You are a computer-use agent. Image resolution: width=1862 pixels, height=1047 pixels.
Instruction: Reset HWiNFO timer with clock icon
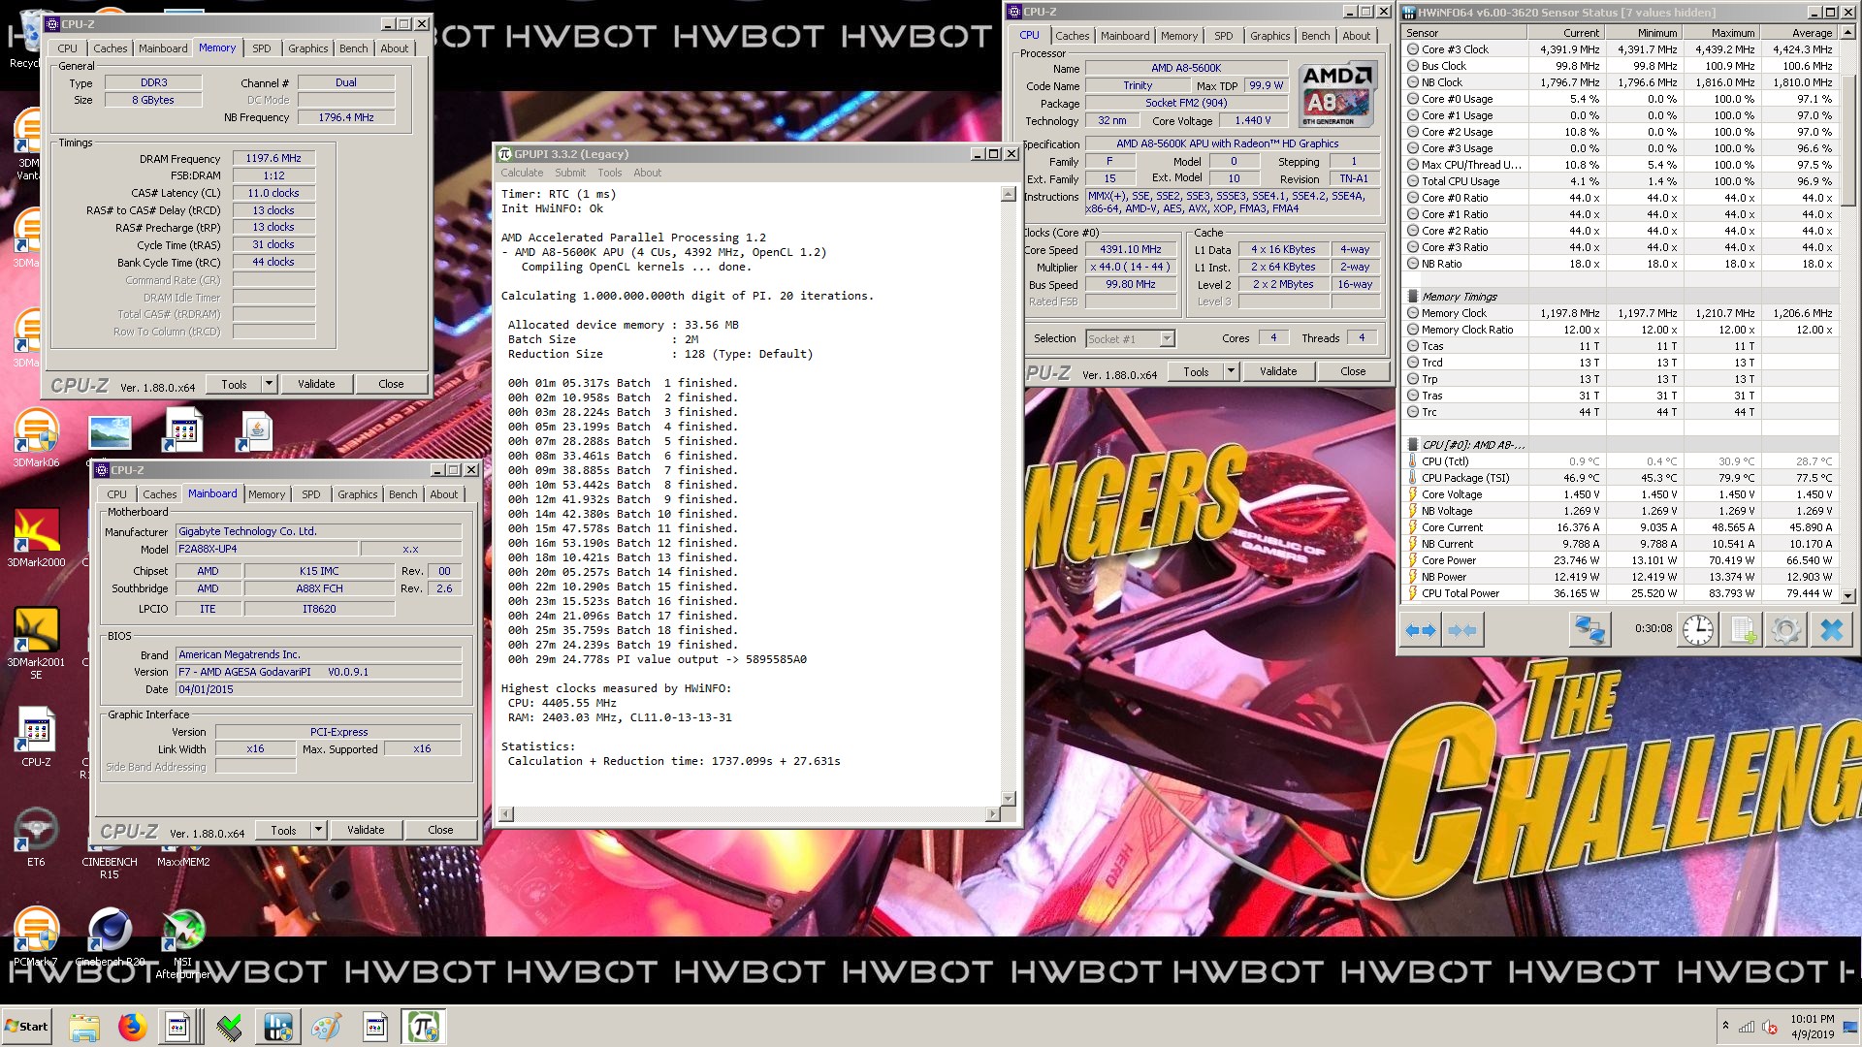tap(1697, 629)
